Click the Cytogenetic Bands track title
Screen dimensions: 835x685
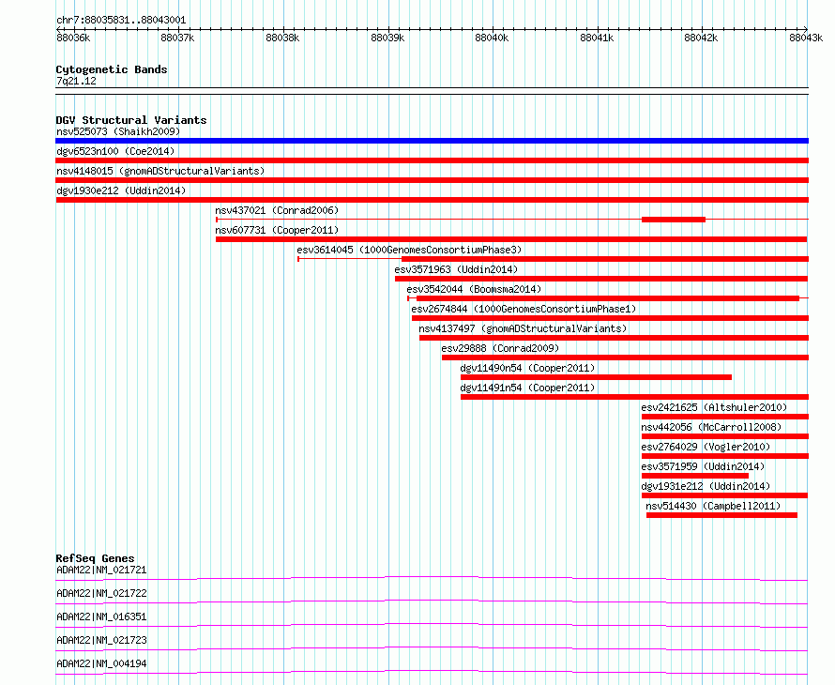tap(112, 69)
